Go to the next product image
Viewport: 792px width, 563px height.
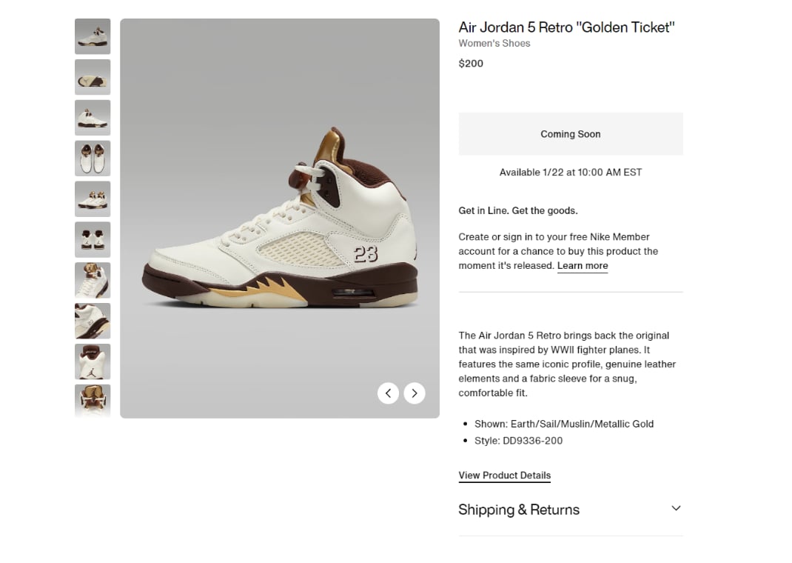coord(415,393)
